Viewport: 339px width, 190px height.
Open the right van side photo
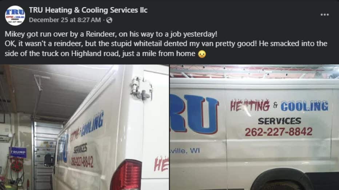[255, 127]
